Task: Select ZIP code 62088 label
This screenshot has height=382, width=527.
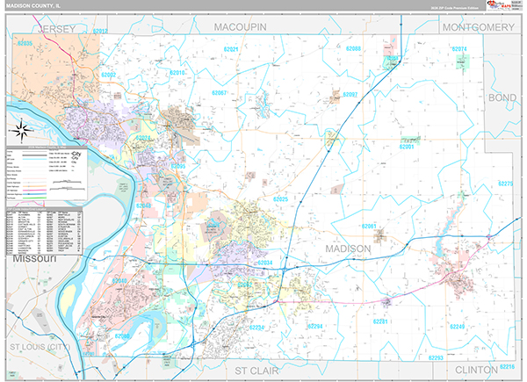Action: (354, 49)
